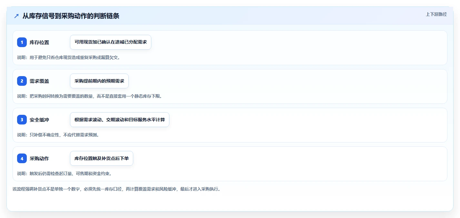Select the 库存位置 step label

pos(39,42)
